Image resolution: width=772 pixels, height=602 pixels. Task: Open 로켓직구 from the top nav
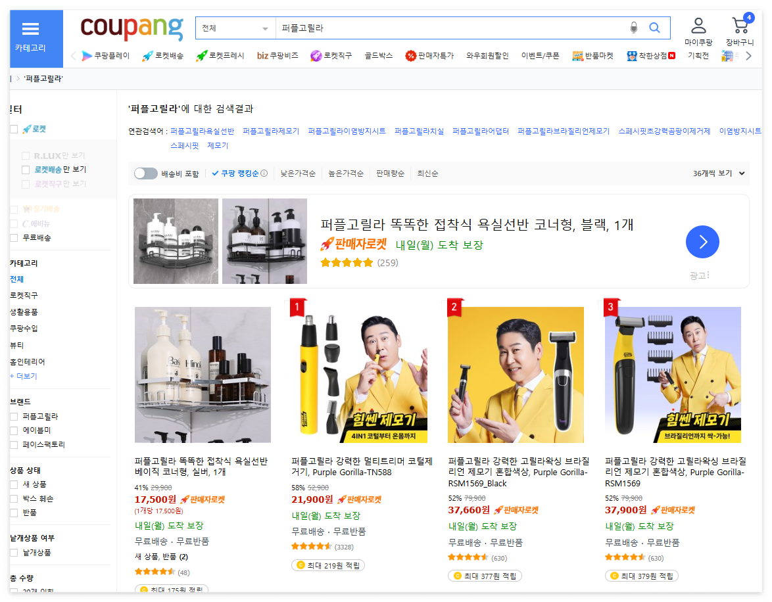(x=331, y=56)
